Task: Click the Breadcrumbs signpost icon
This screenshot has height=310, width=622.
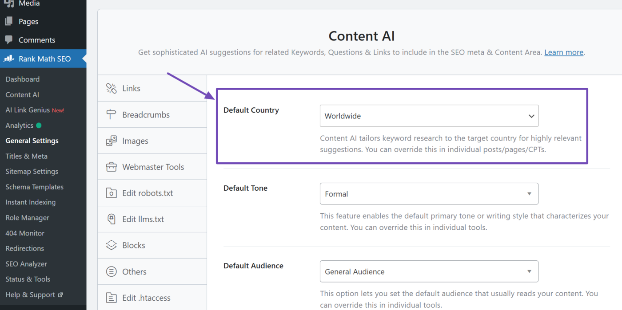Action: (111, 114)
